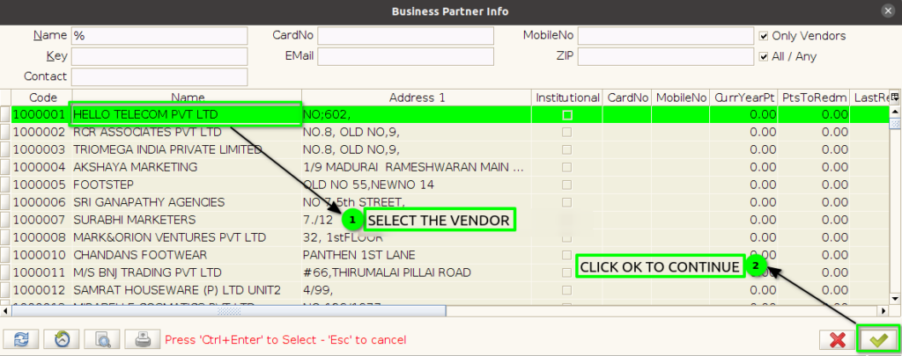Click the horizontal scrollbar thumb under table

(228, 310)
